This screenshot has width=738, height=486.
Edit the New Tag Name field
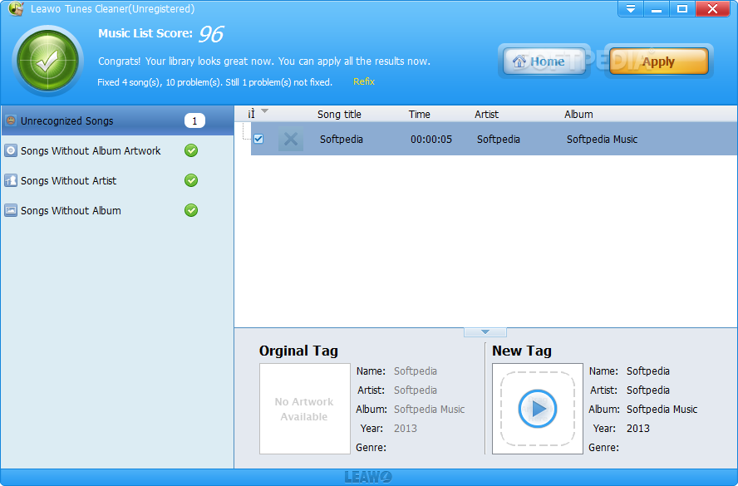coord(648,371)
